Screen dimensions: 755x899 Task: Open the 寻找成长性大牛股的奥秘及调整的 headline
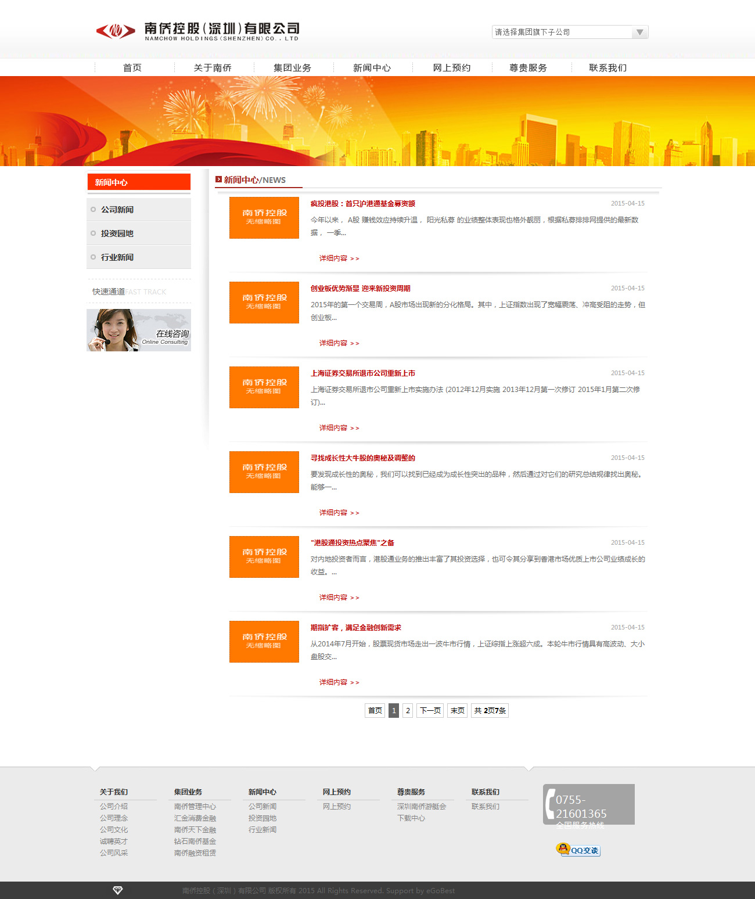[x=362, y=458]
